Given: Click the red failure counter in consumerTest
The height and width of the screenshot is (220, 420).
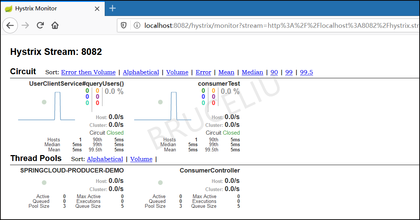Looking at the screenshot, I should point(214,103).
